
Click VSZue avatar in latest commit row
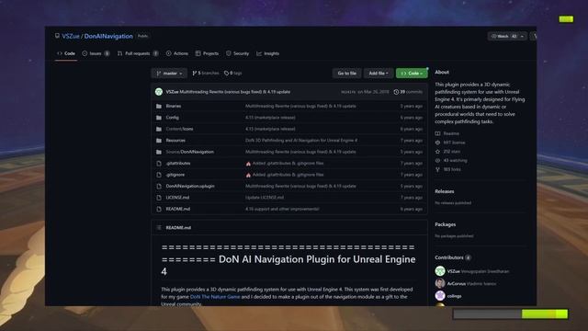click(159, 92)
